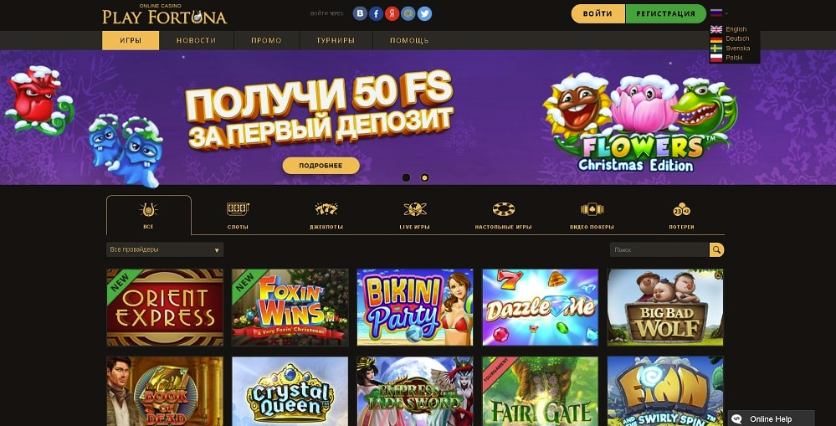The width and height of the screenshot is (836, 426).
Task: Select the second banner slide dot
Action: pos(424,177)
